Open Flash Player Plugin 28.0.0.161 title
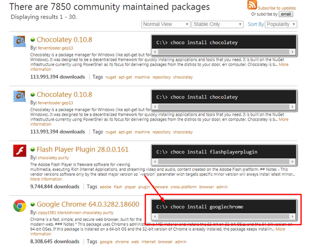 pos(82,150)
